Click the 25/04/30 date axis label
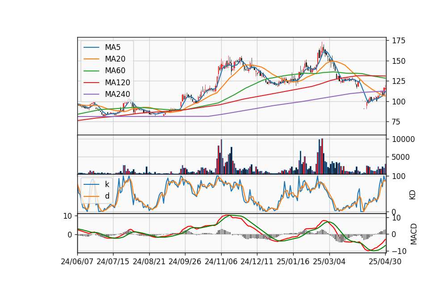This screenshot has height=308, width=429. coord(385,262)
